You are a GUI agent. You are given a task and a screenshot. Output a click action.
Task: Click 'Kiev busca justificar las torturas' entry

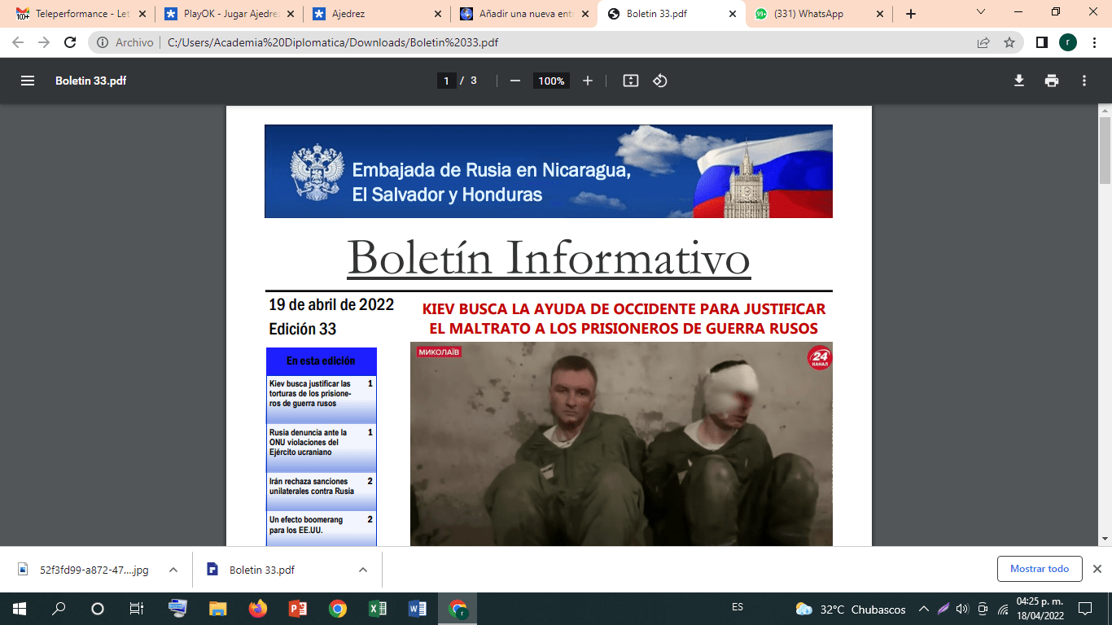(321, 399)
